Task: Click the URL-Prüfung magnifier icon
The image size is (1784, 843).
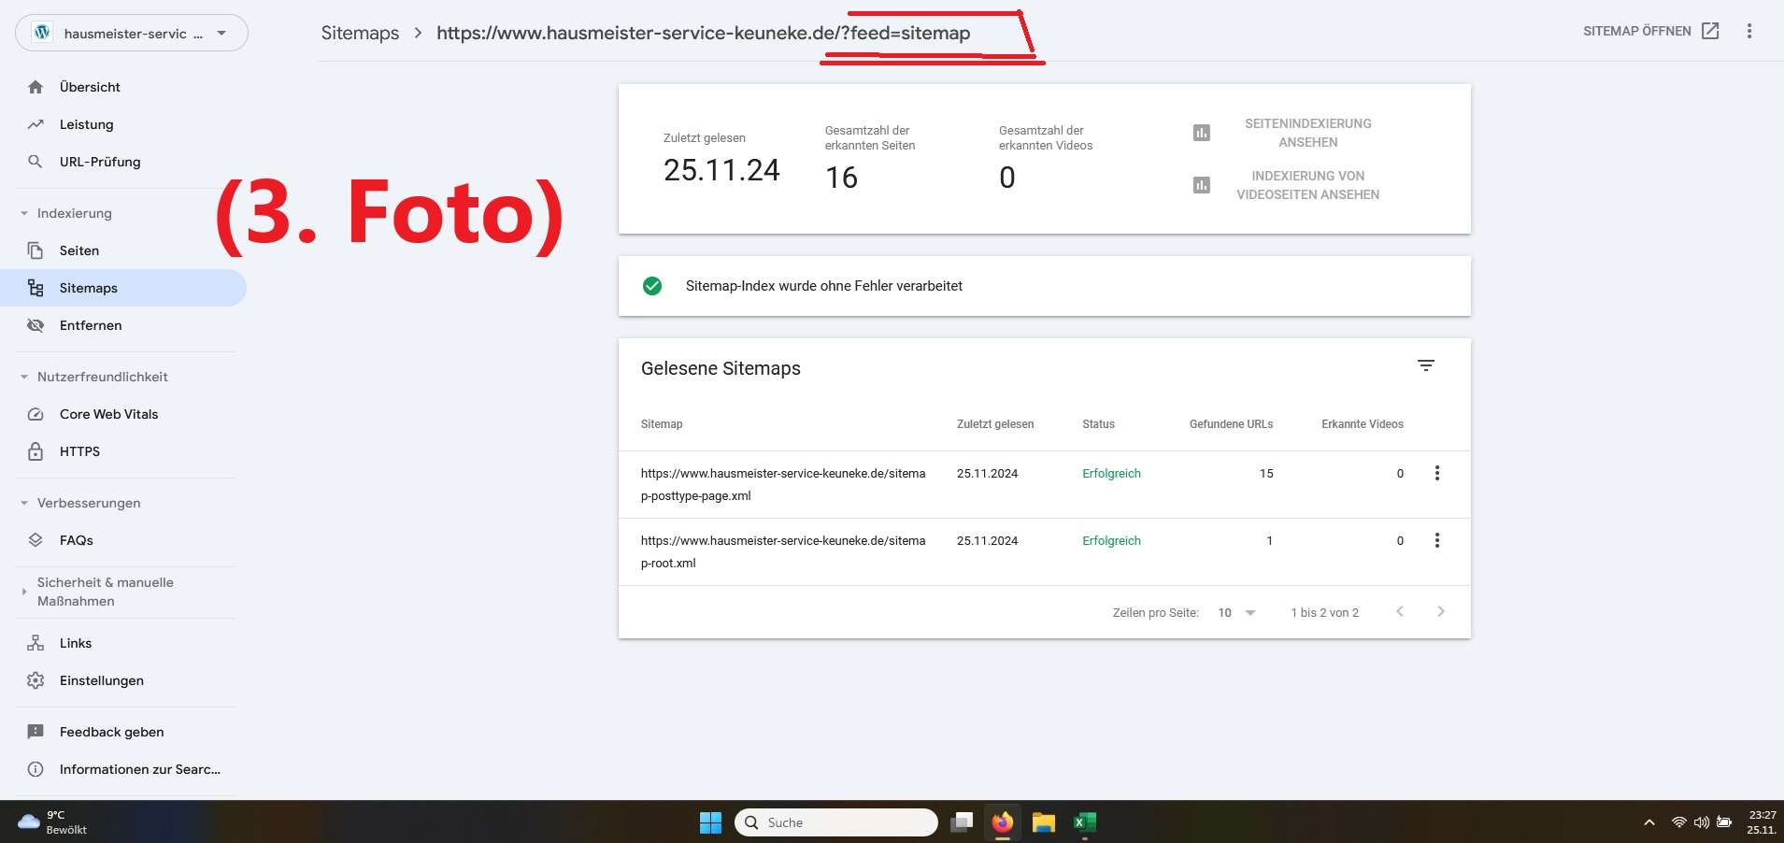Action: (36, 162)
